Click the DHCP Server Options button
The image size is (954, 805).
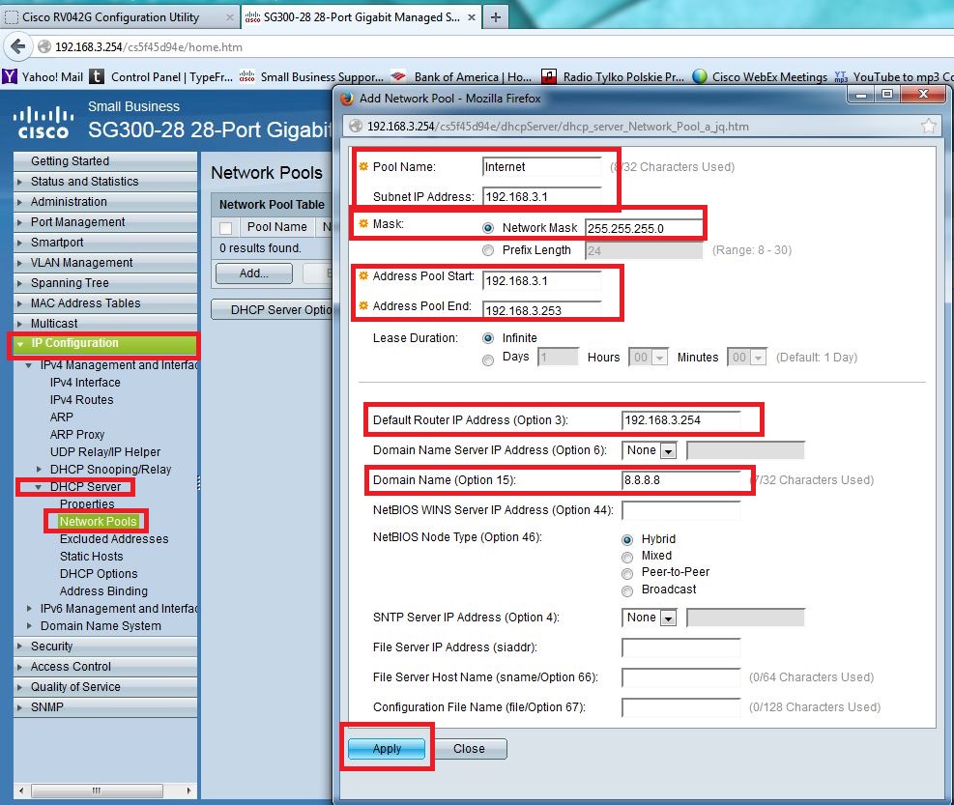pos(273,309)
